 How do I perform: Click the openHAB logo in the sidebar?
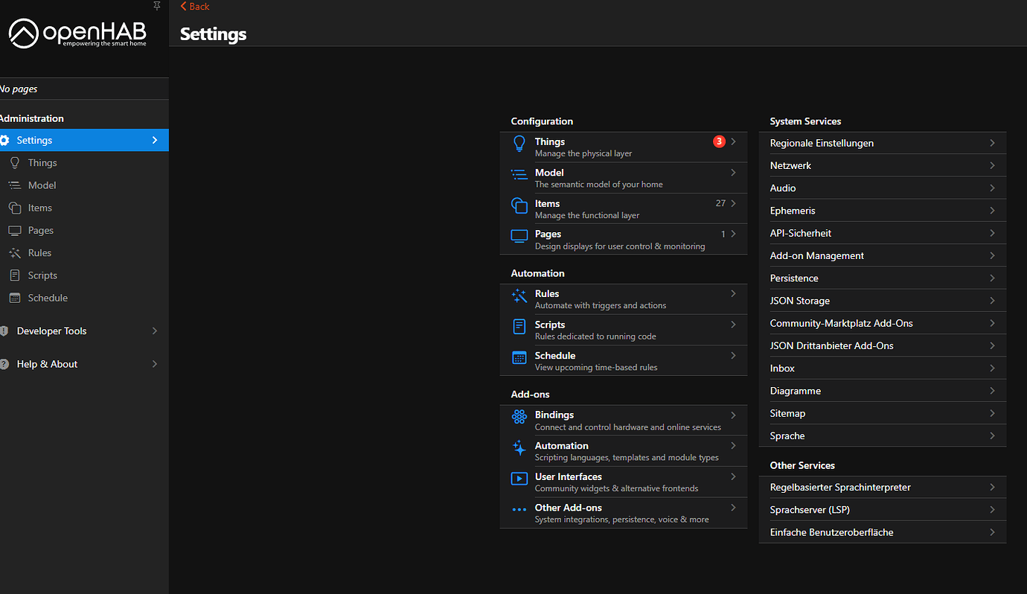click(x=77, y=33)
